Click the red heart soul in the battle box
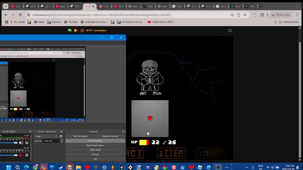This screenshot has height=170, width=303. click(x=150, y=118)
